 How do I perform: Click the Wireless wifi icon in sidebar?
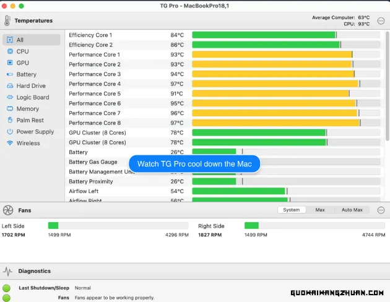[x=10, y=143]
